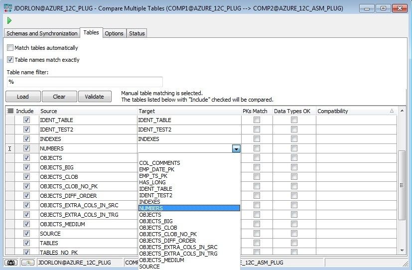Viewport: 412px width, 270px height.
Task: Choose NUMBERS in the target dropdown list
Action: click(189, 208)
